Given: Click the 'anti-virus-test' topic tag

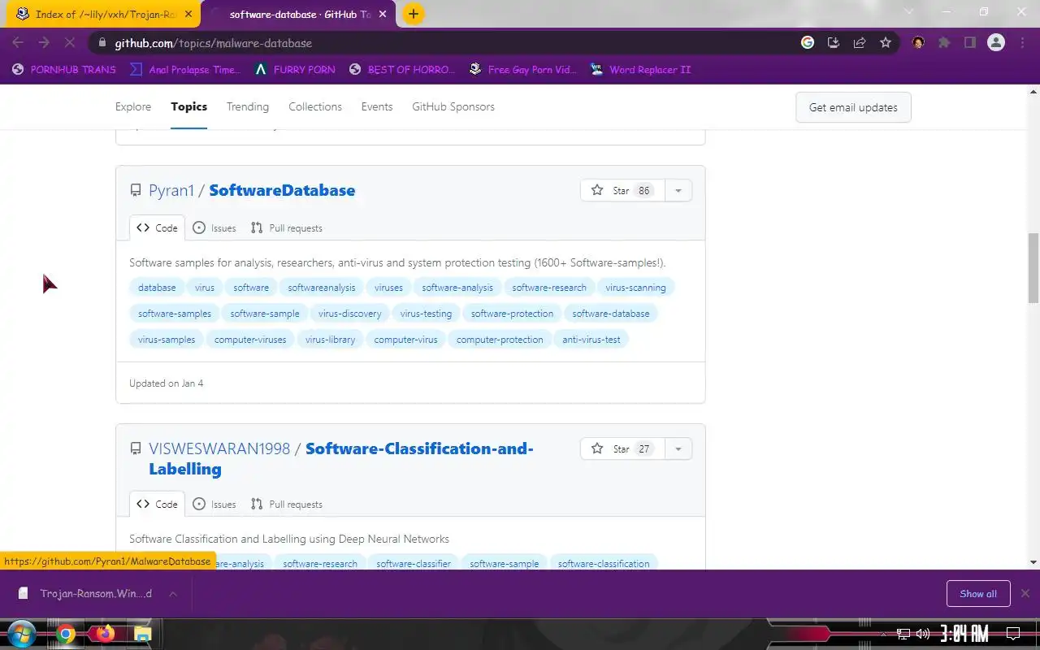Looking at the screenshot, I should (591, 340).
